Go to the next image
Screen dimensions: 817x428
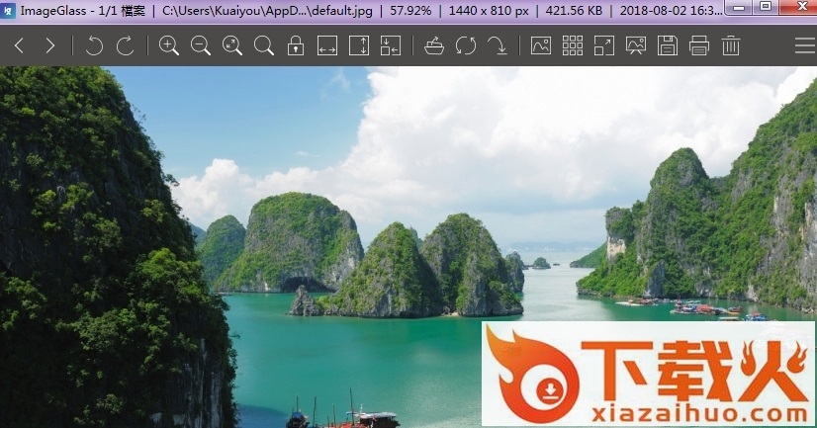50,45
